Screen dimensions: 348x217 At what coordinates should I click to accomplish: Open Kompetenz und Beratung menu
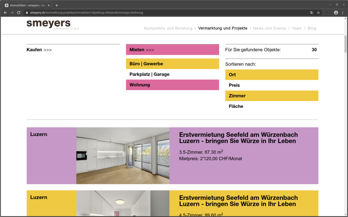(168, 28)
